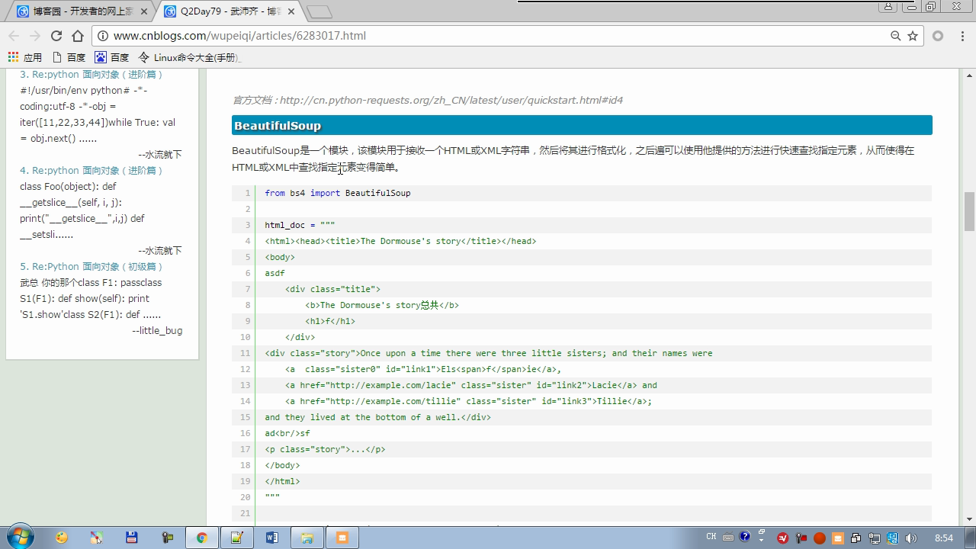976x549 pixels.
Task: Open a new browser tab
Action: (319, 11)
